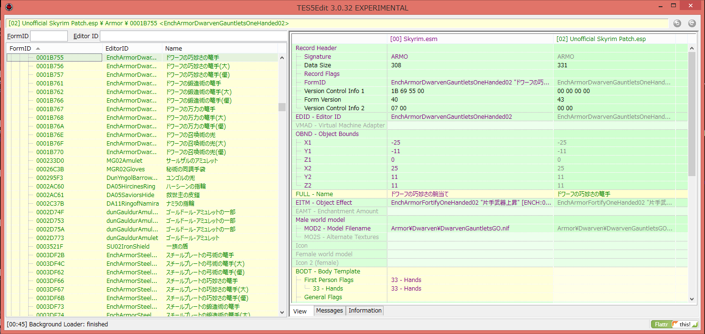Select the DunYngolBarrow record 000295F3

(142, 177)
